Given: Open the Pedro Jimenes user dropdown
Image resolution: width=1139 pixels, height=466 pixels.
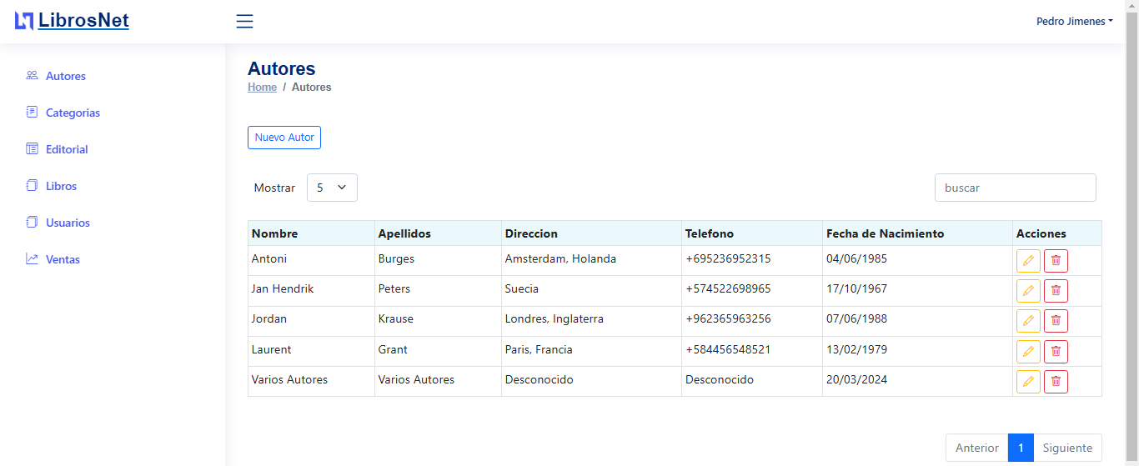Looking at the screenshot, I should [x=1074, y=22].
